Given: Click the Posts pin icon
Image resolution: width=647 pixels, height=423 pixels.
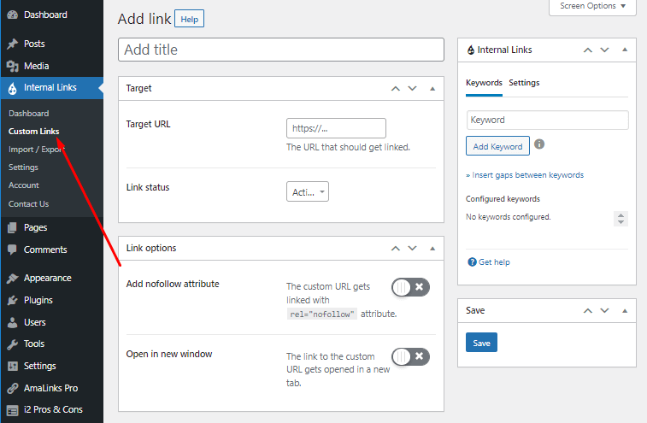Looking at the screenshot, I should pyautogui.click(x=13, y=44).
